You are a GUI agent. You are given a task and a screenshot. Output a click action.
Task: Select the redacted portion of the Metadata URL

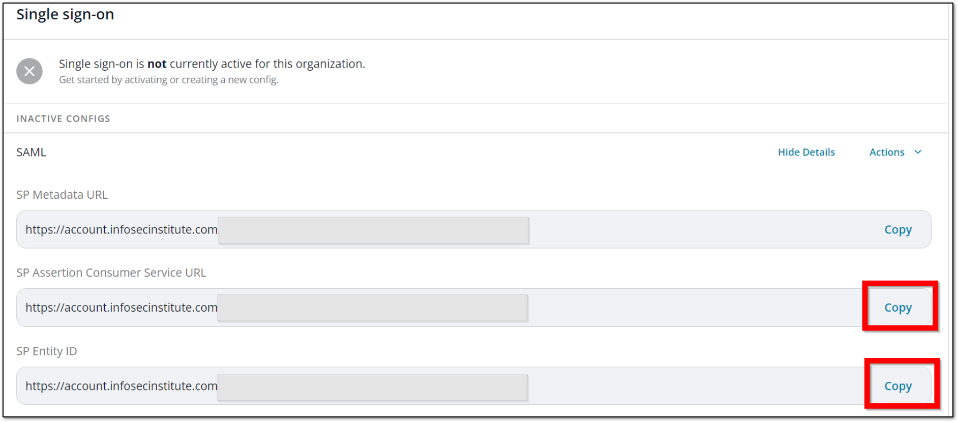tap(373, 230)
